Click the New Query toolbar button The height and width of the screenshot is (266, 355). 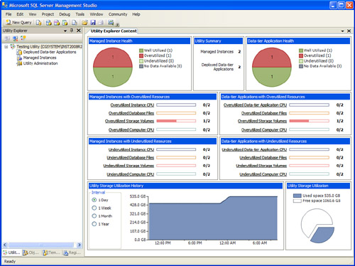tap(18, 23)
